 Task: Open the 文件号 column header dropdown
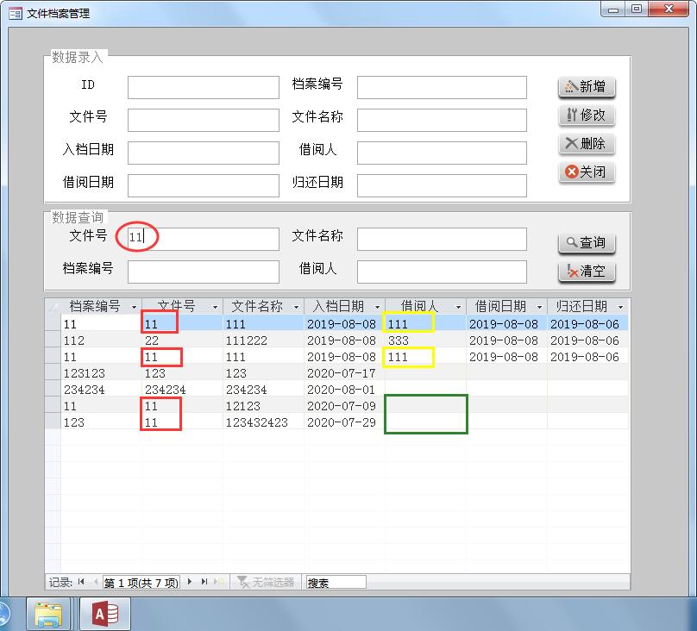tap(215, 307)
